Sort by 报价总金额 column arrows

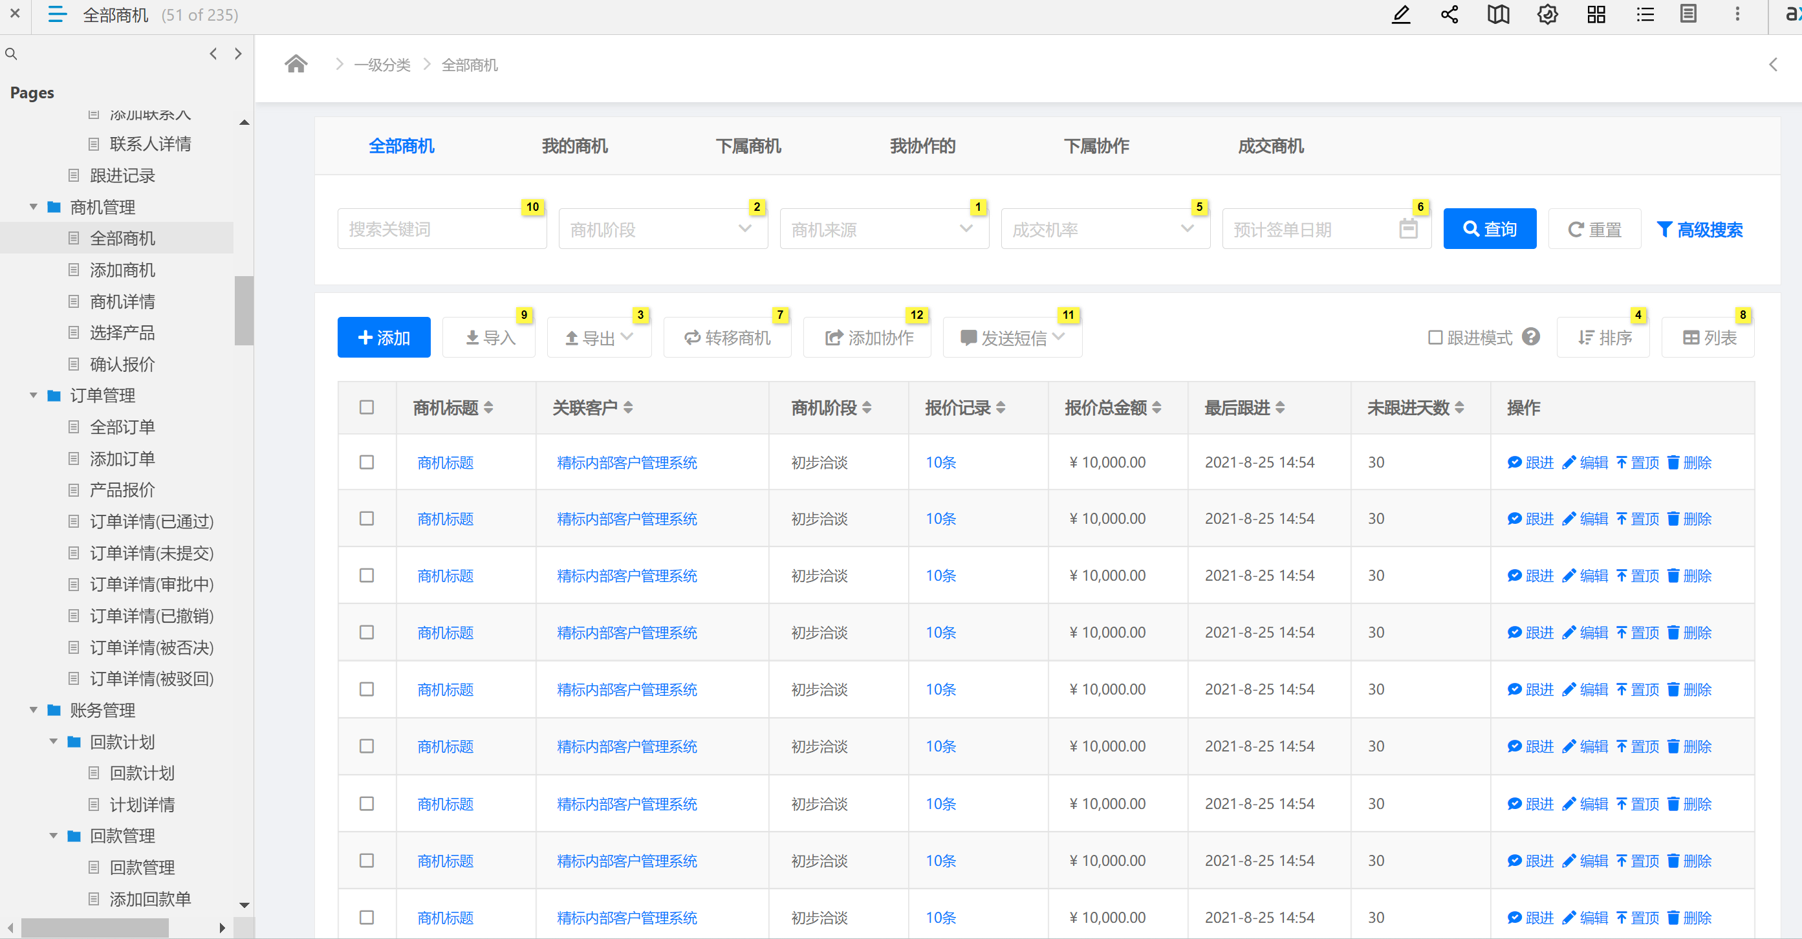pos(1156,407)
